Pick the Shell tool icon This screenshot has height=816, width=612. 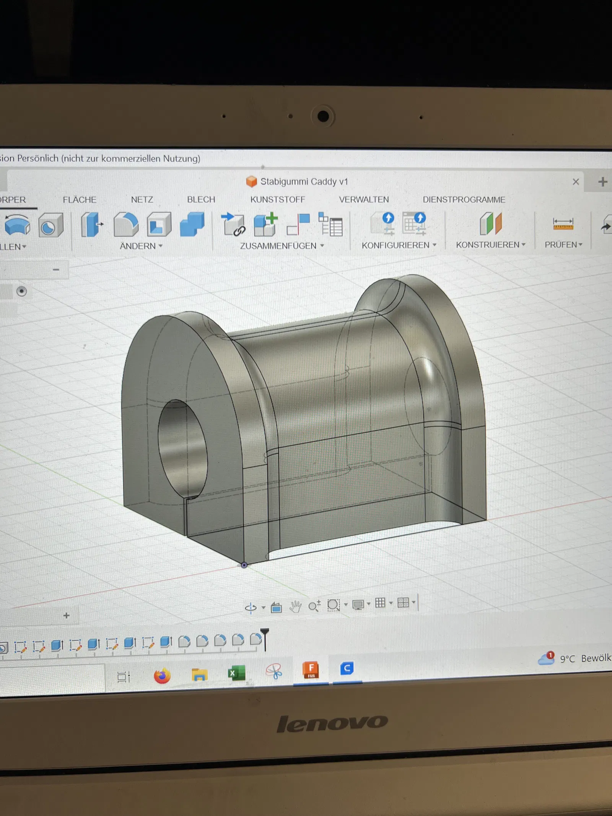pos(159,224)
